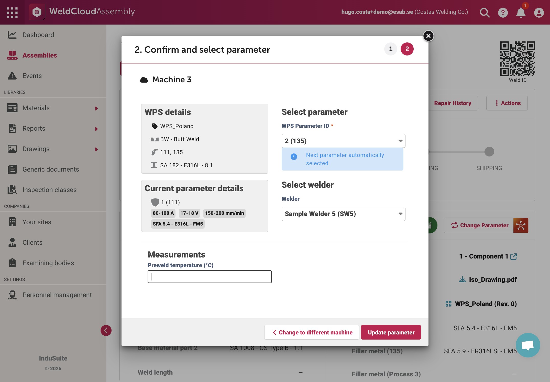Close the Confirm and select parameter dialog
This screenshot has height=382, width=550.
point(428,36)
